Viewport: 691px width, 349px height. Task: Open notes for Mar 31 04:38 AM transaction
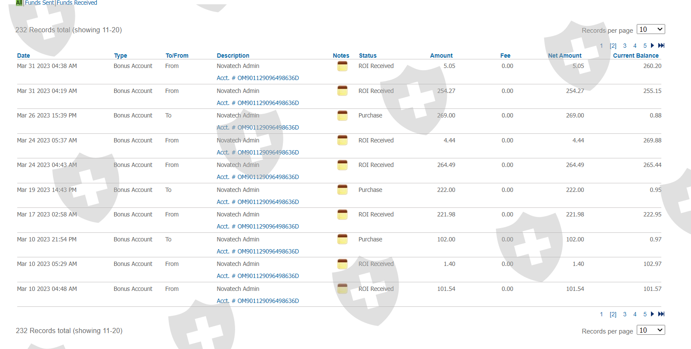342,66
